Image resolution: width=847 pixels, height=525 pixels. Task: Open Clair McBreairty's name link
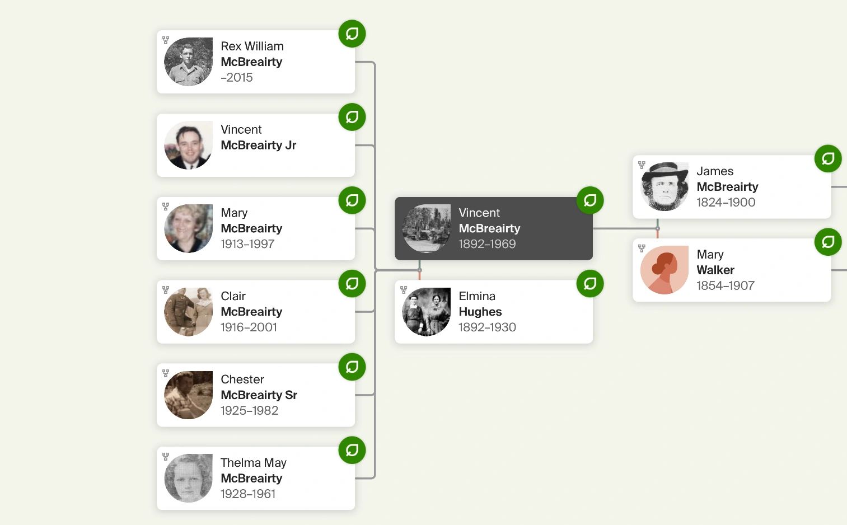click(x=251, y=304)
